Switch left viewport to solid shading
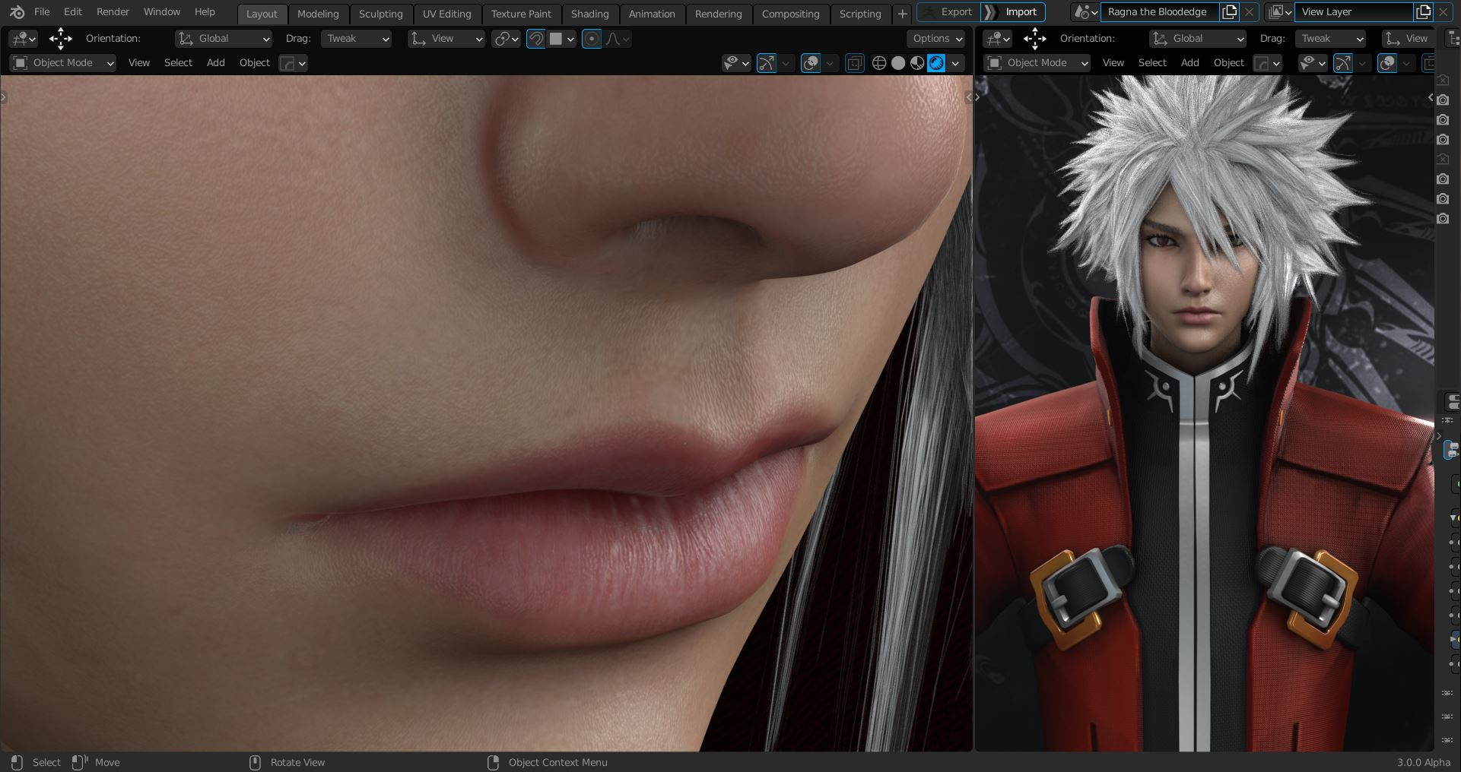This screenshot has height=772, width=1461. click(x=898, y=63)
